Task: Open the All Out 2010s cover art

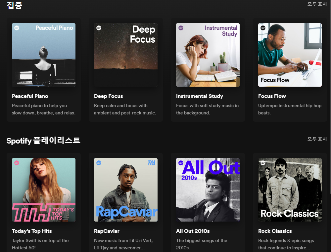Action: coord(208,190)
